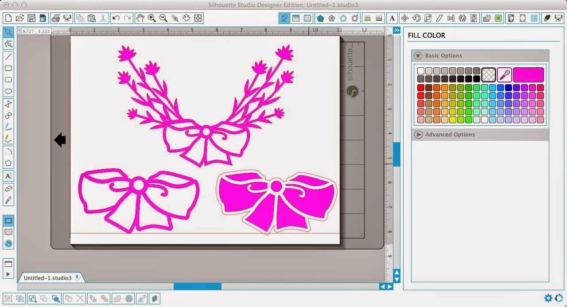
Task: Select the Text tool in left toolbar
Action: click(x=8, y=175)
